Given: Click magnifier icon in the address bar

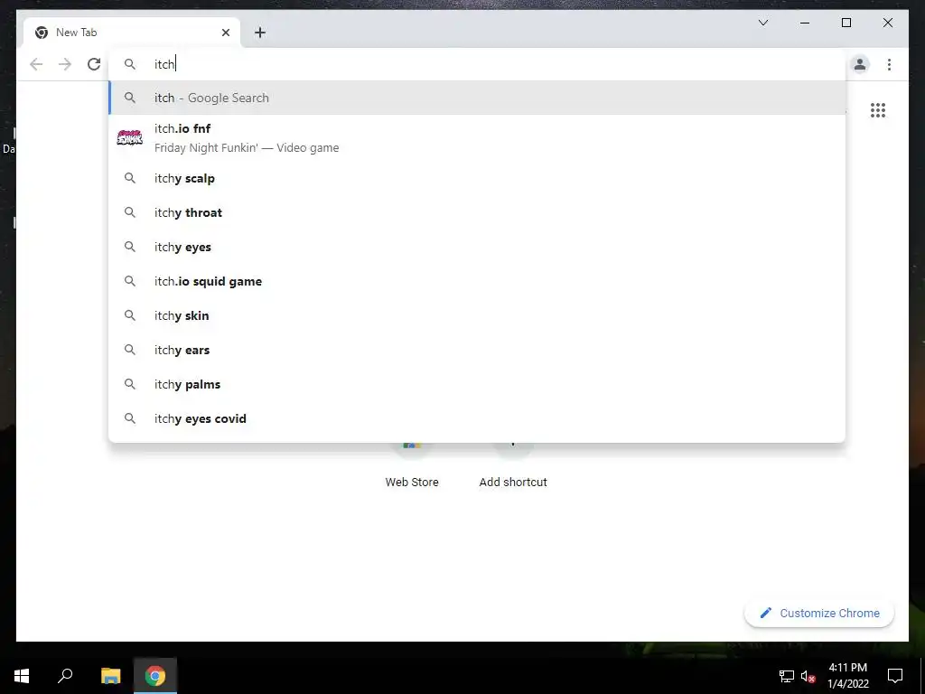Looking at the screenshot, I should coord(130,64).
